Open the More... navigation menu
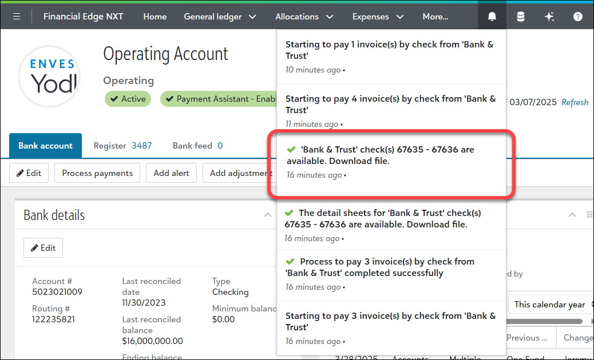Viewport: 594px width, 360px height. click(x=435, y=17)
